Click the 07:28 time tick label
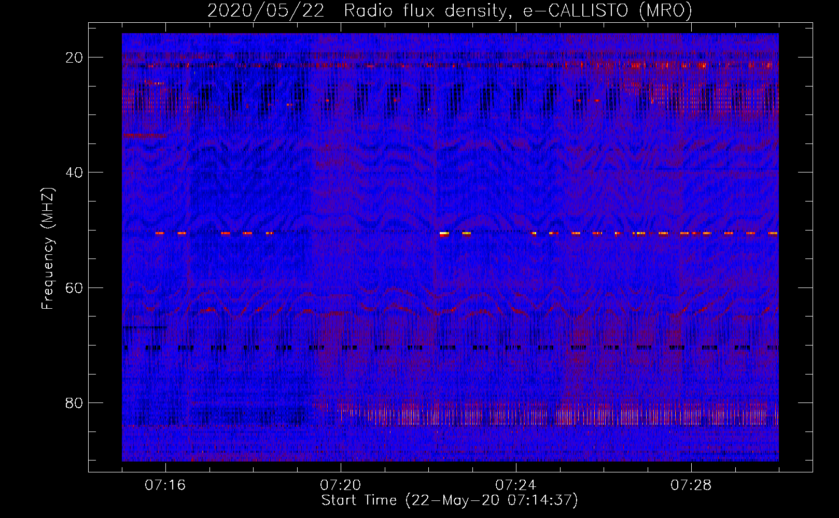839x518 pixels. (x=691, y=485)
